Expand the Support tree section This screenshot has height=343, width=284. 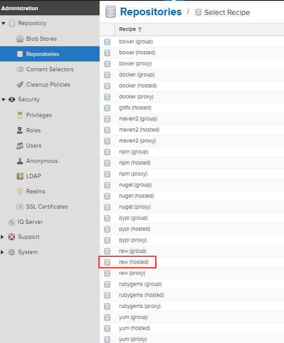[3, 237]
